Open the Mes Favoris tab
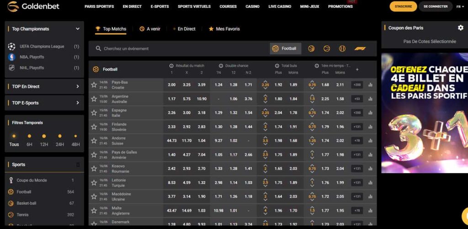 click(224, 29)
